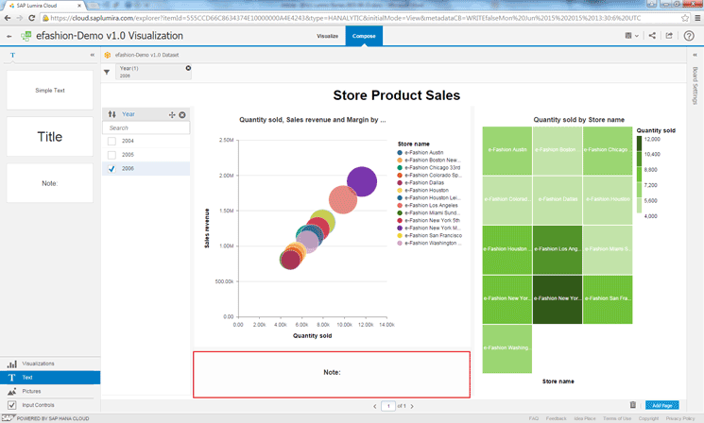Click the e-Fashion Dallas legend color dot
The image size is (704, 423).
coord(400,182)
